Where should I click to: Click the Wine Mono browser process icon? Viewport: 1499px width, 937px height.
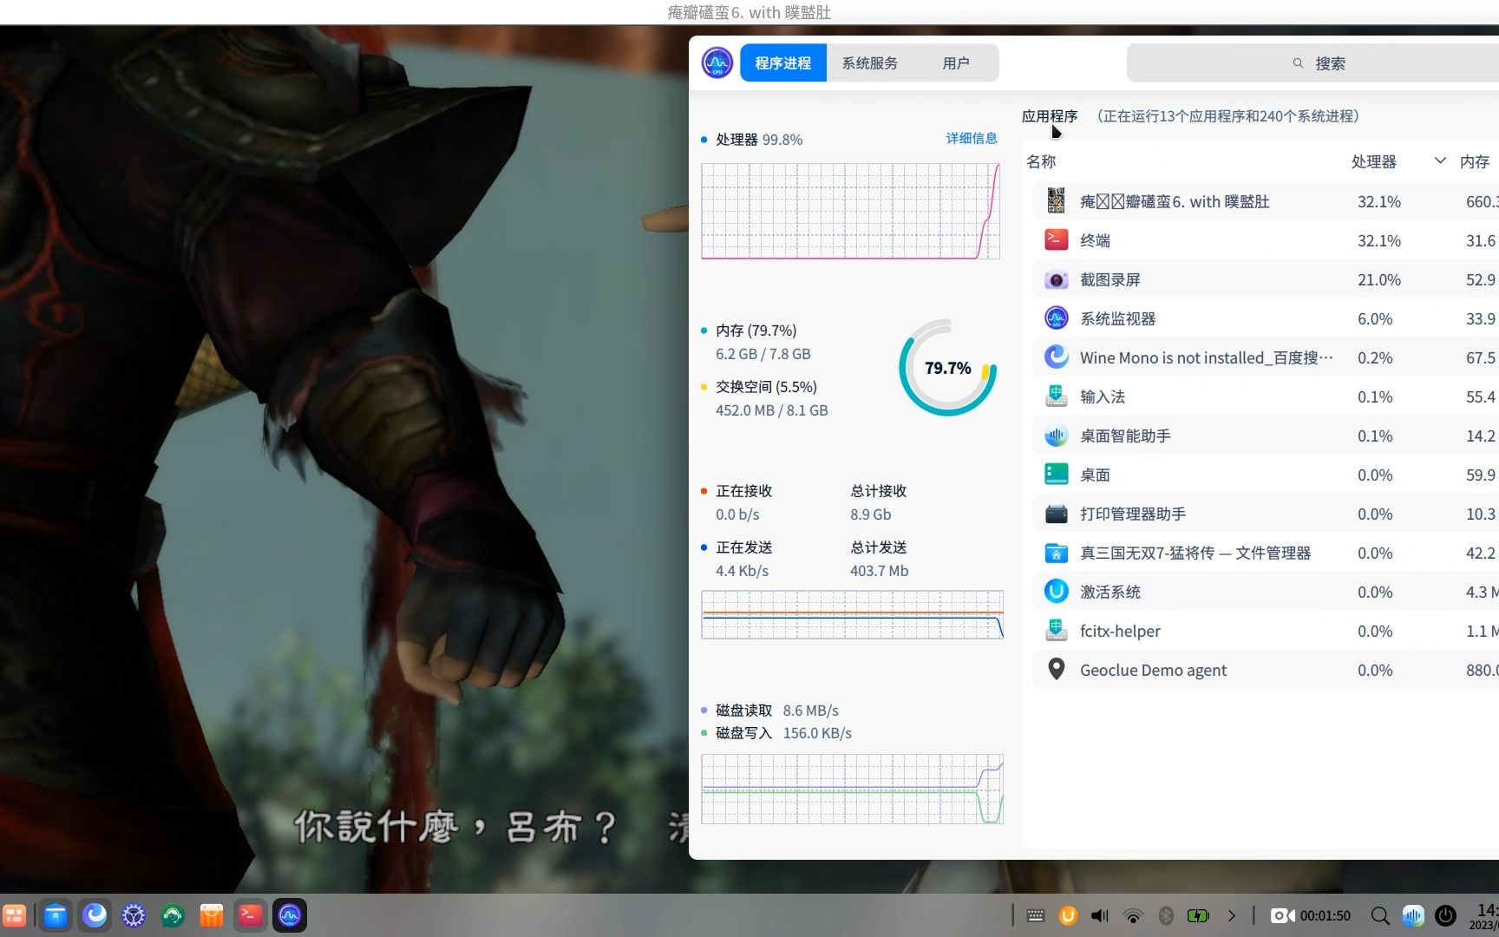point(1056,357)
